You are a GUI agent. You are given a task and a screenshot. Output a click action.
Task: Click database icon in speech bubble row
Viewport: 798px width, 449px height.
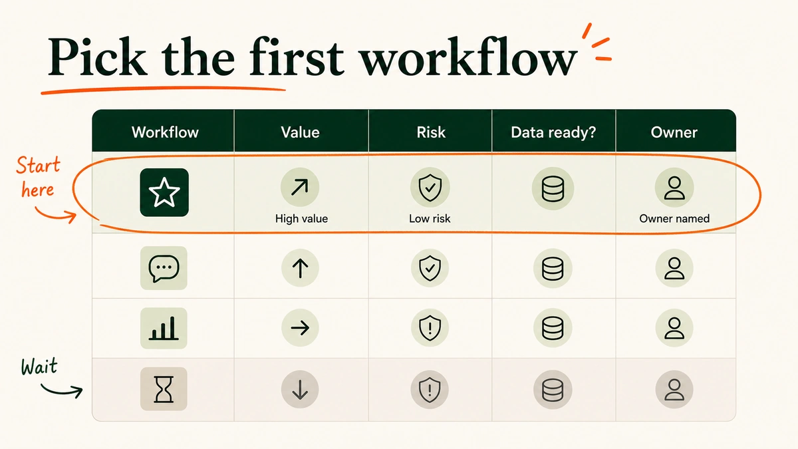553,268
